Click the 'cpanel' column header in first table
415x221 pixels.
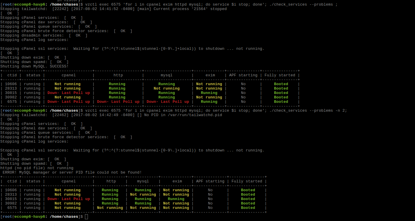point(68,75)
